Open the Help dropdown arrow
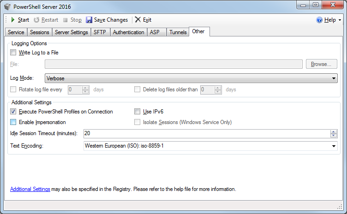Screen dimensions: 347x214 340,20
